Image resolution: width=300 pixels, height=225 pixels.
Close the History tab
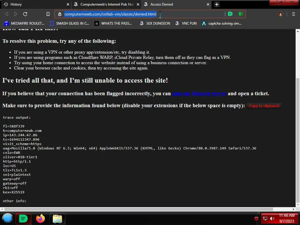[x=68, y=4]
